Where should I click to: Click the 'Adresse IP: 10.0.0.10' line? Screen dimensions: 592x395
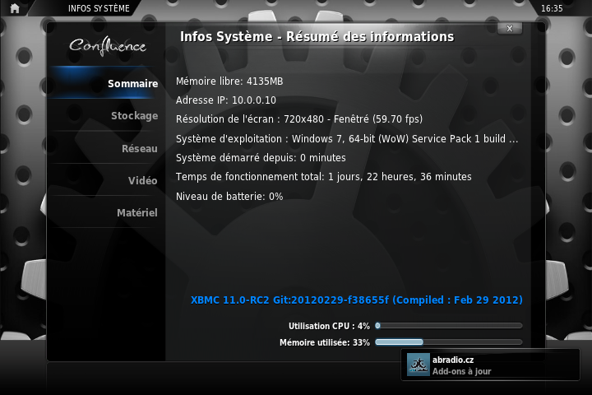pos(226,100)
